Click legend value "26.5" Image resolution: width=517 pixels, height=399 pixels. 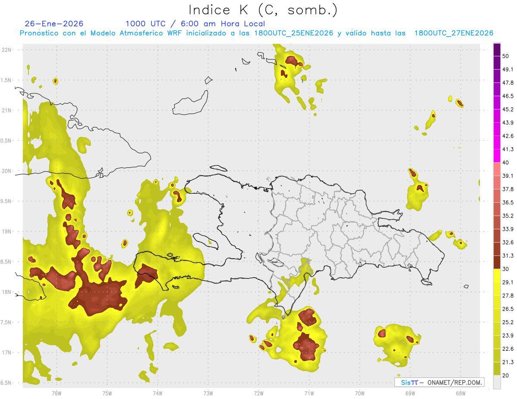click(x=508, y=309)
